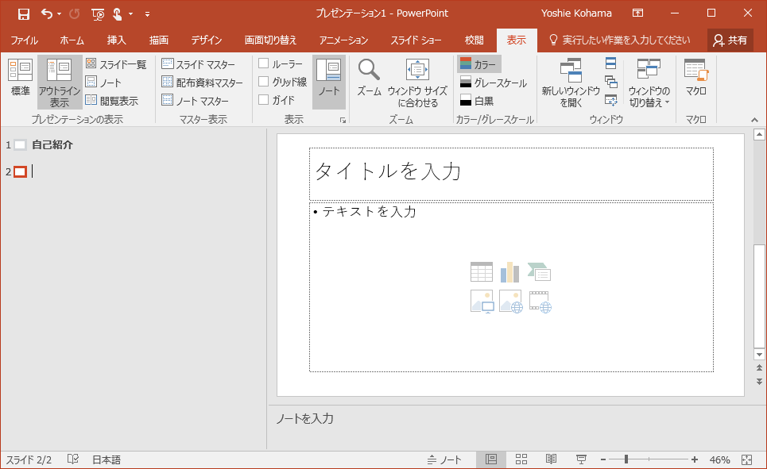Click Reading View icon in status bar

(x=551, y=459)
